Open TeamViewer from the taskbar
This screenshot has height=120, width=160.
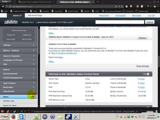(x=21, y=117)
